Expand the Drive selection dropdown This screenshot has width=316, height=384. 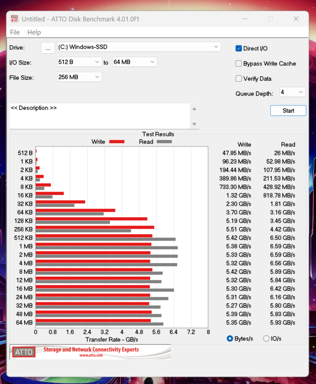[x=139, y=47]
